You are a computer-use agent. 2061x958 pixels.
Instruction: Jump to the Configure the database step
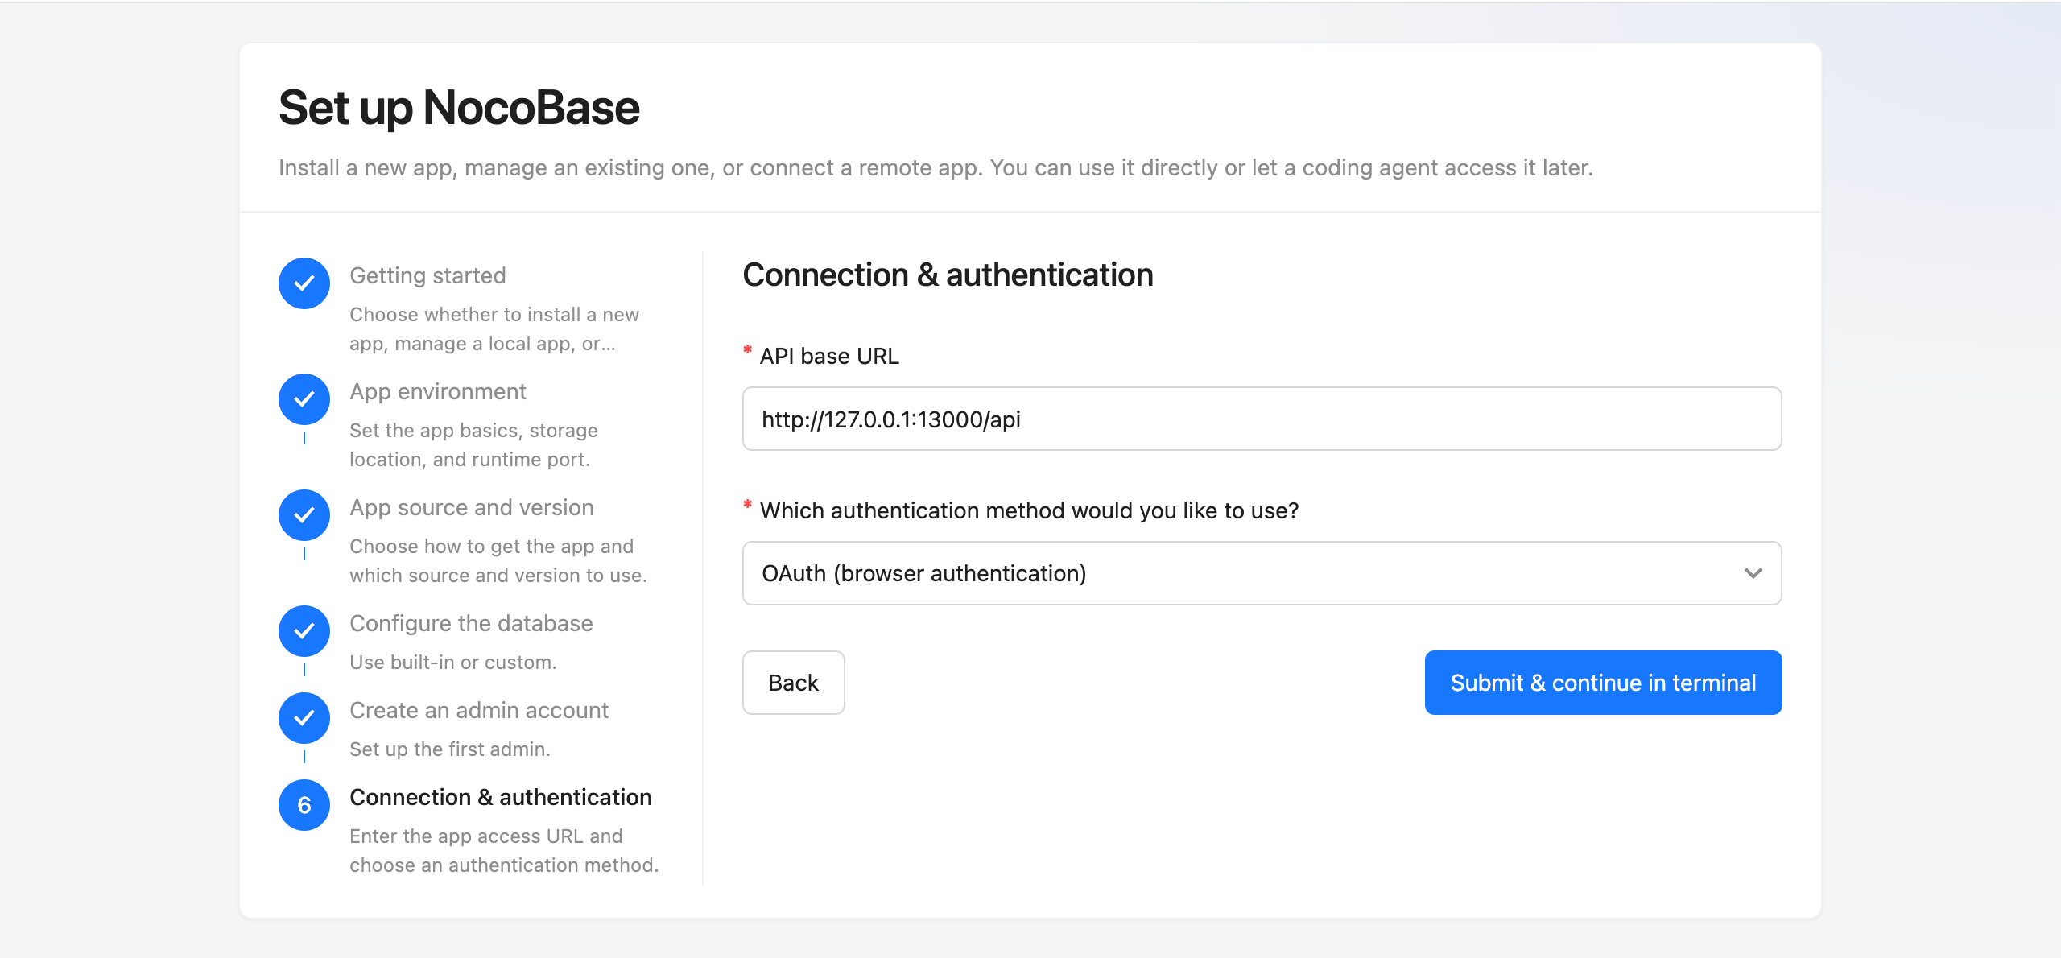471,623
